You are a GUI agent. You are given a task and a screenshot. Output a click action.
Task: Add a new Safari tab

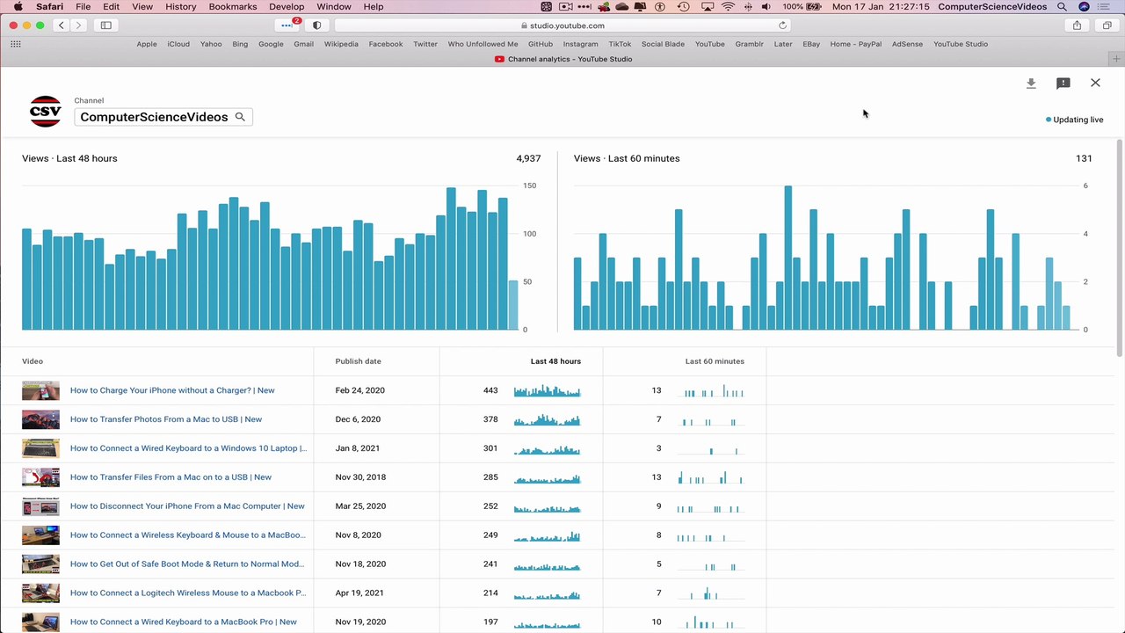[1116, 59]
